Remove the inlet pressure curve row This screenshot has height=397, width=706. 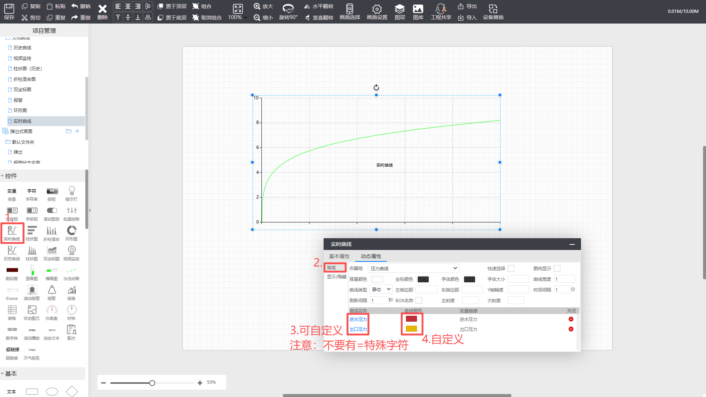point(571,319)
